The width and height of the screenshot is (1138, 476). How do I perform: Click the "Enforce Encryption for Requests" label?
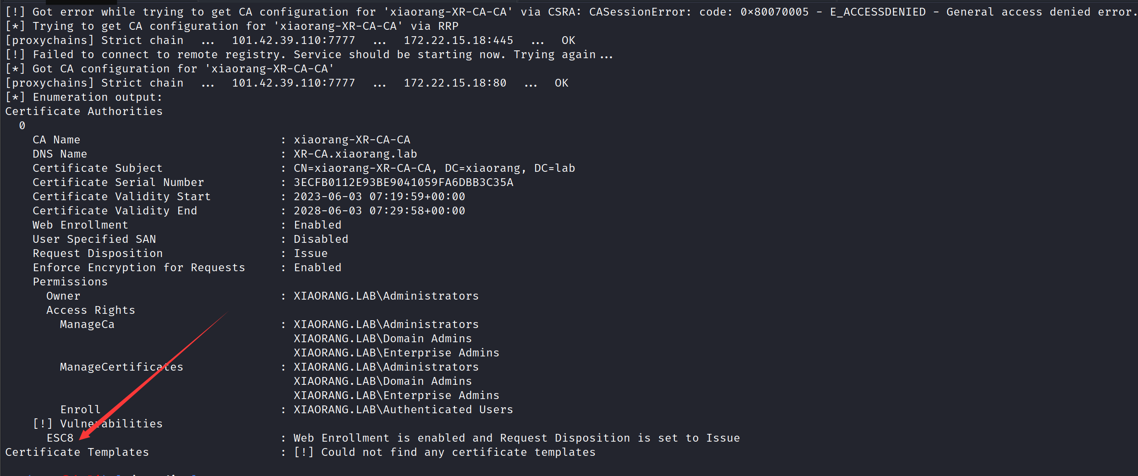[x=139, y=268]
